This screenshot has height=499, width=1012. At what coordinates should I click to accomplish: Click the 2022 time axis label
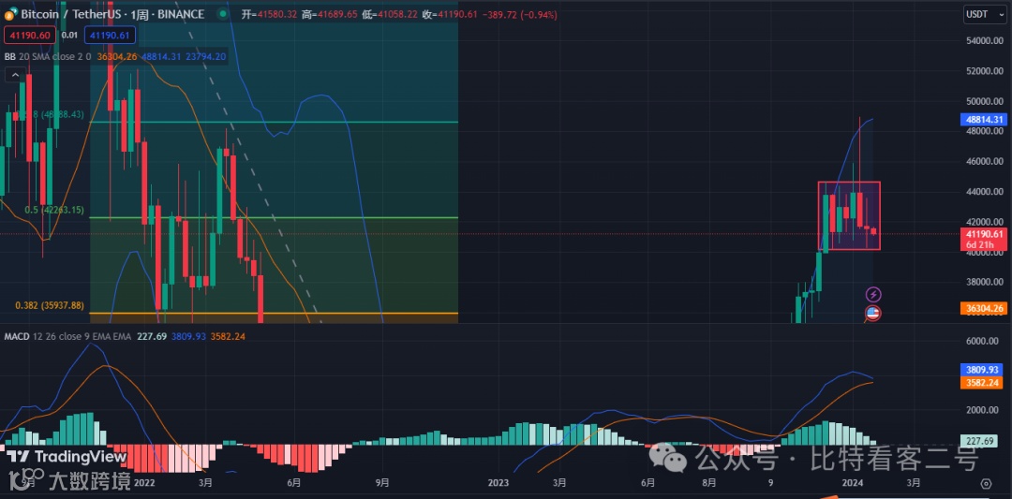144,482
